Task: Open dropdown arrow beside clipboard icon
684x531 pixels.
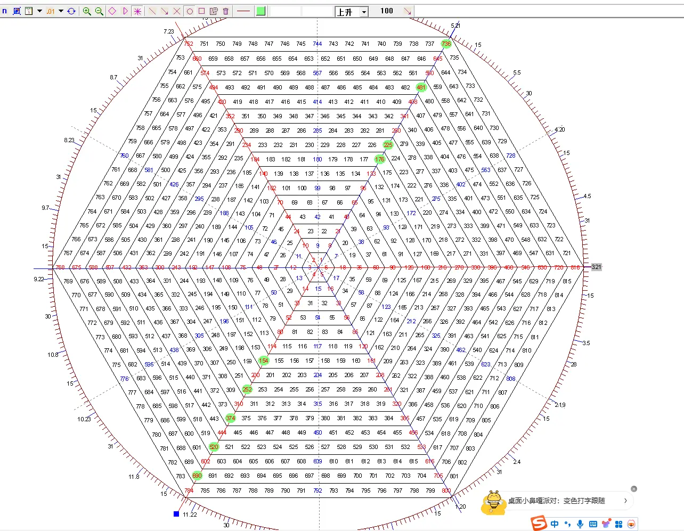Action: (39, 11)
